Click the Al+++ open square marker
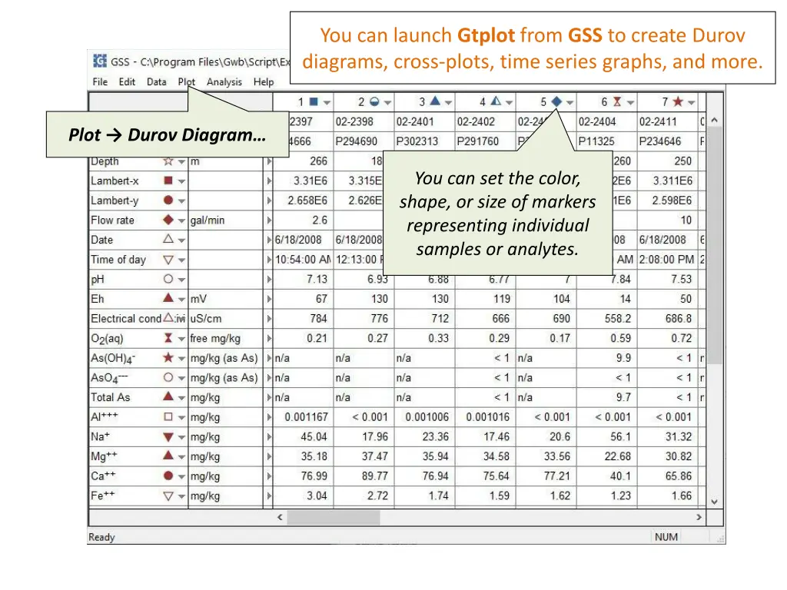Image resolution: width=787 pixels, height=590 pixels. (168, 417)
